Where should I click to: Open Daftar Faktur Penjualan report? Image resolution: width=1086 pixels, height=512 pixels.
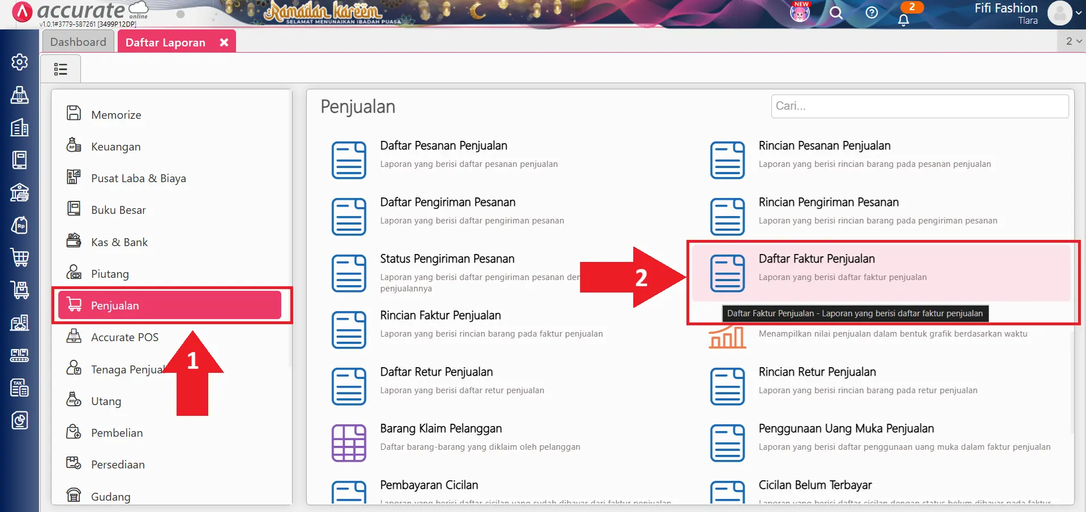tap(816, 259)
